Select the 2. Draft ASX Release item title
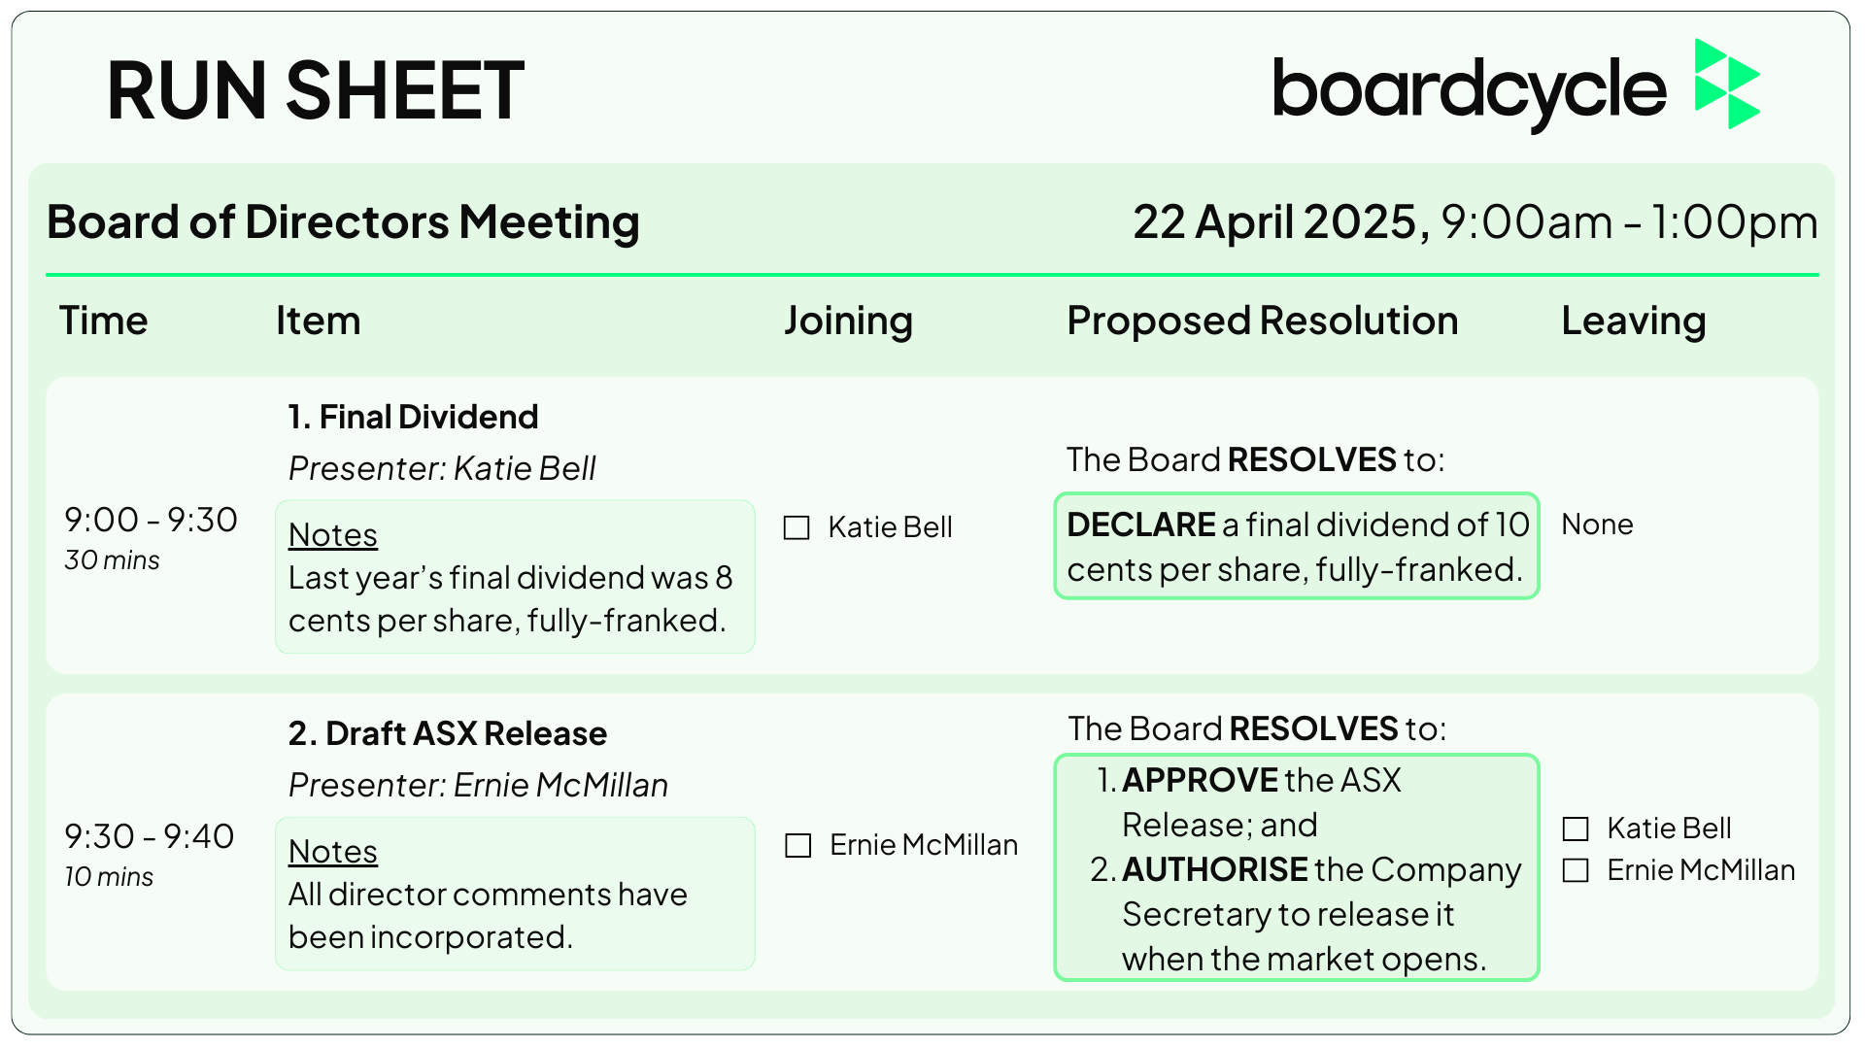The image size is (1865, 1049). point(448,733)
